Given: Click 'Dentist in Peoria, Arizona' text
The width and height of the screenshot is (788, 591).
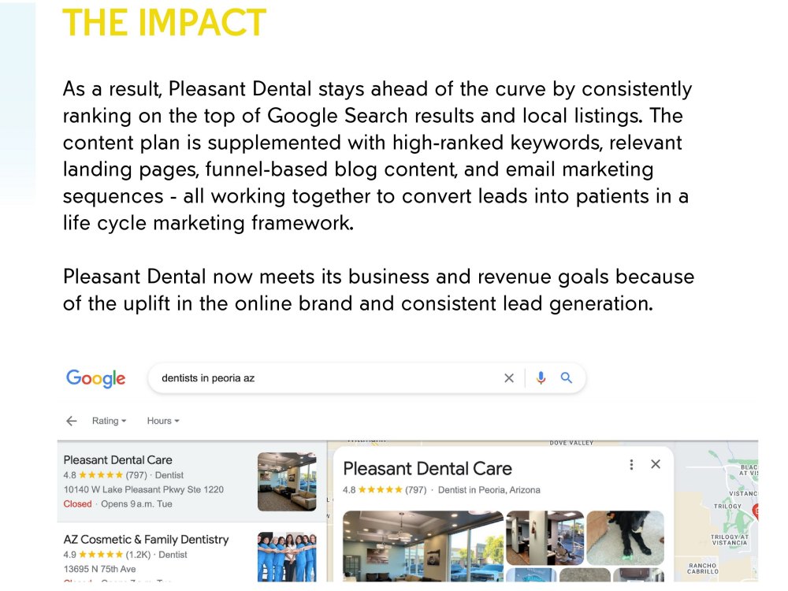Looking at the screenshot, I should coord(489,490).
